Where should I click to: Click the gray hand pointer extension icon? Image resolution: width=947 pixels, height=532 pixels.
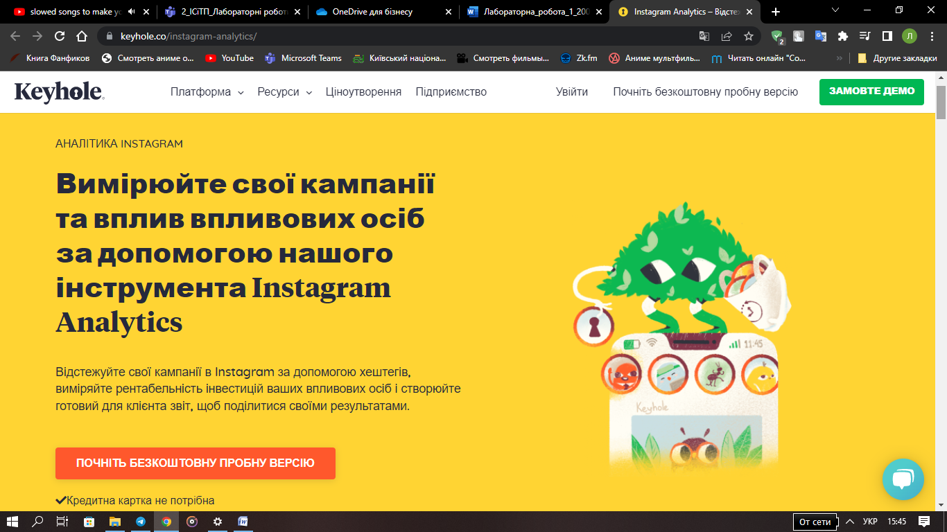point(799,36)
